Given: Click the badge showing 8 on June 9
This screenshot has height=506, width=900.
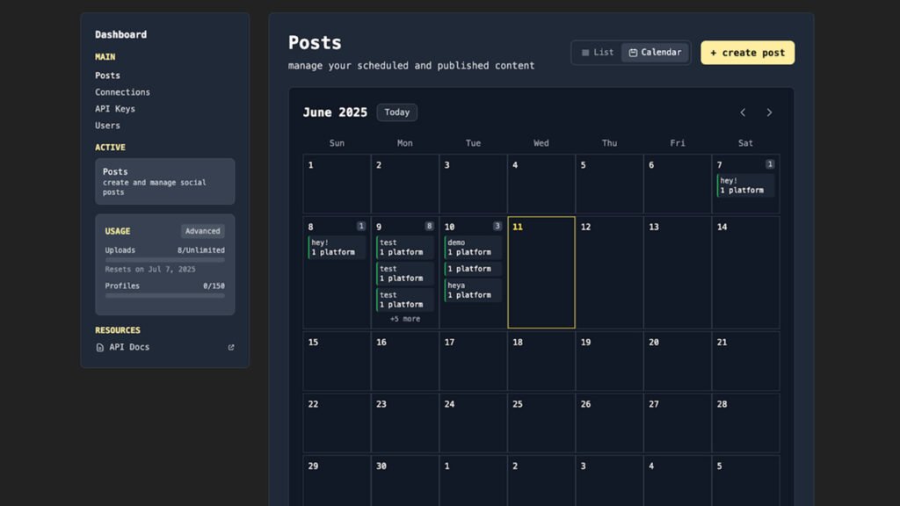Looking at the screenshot, I should pyautogui.click(x=429, y=226).
